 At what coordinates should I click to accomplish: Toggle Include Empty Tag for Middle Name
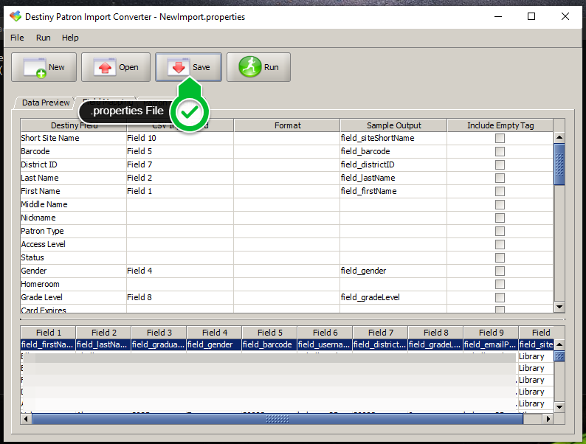(x=500, y=204)
